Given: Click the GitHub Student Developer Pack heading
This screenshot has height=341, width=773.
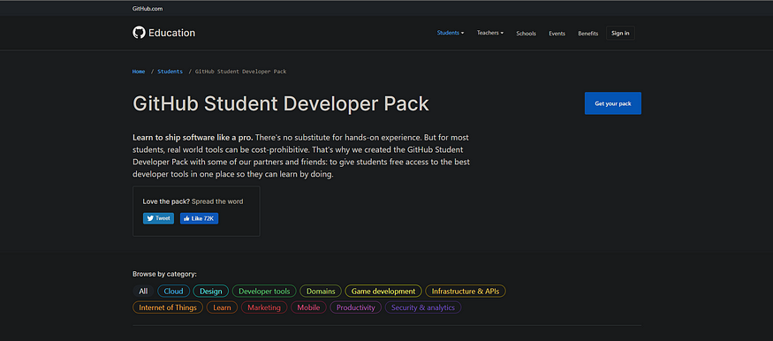Looking at the screenshot, I should coord(281,103).
